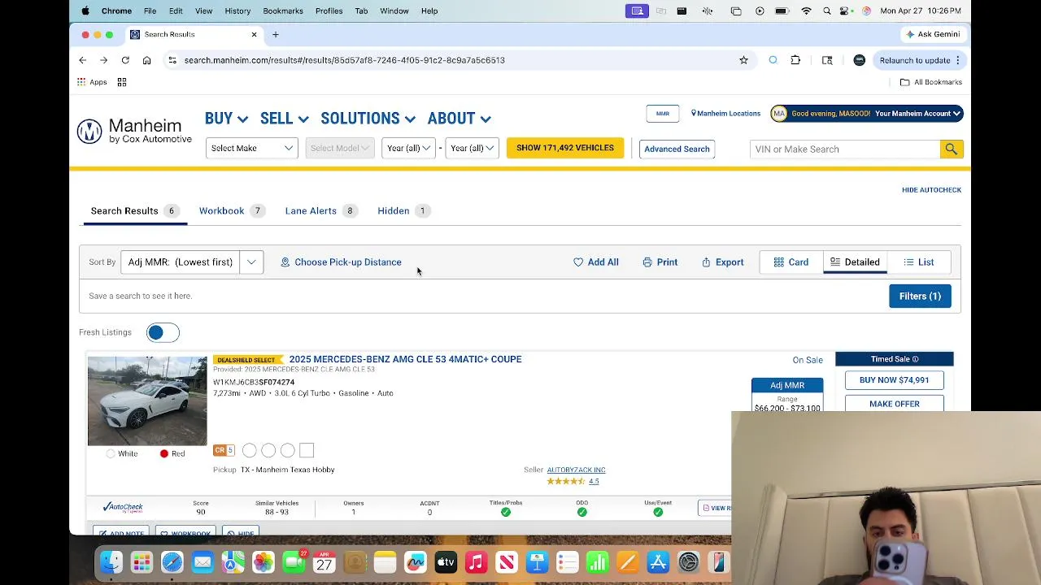This screenshot has height=585, width=1041.
Task: Expand Your Manheim Account menu
Action: (x=918, y=114)
